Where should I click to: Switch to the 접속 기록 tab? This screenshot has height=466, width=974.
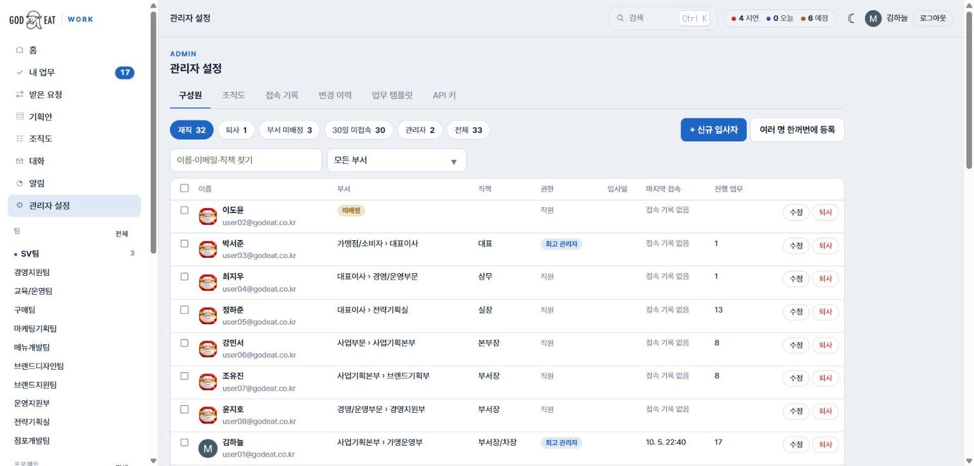282,95
